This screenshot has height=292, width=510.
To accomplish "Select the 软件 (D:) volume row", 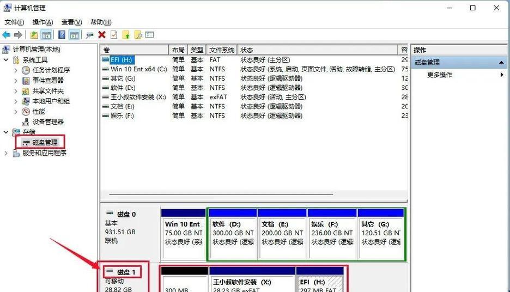I will coord(254,88).
